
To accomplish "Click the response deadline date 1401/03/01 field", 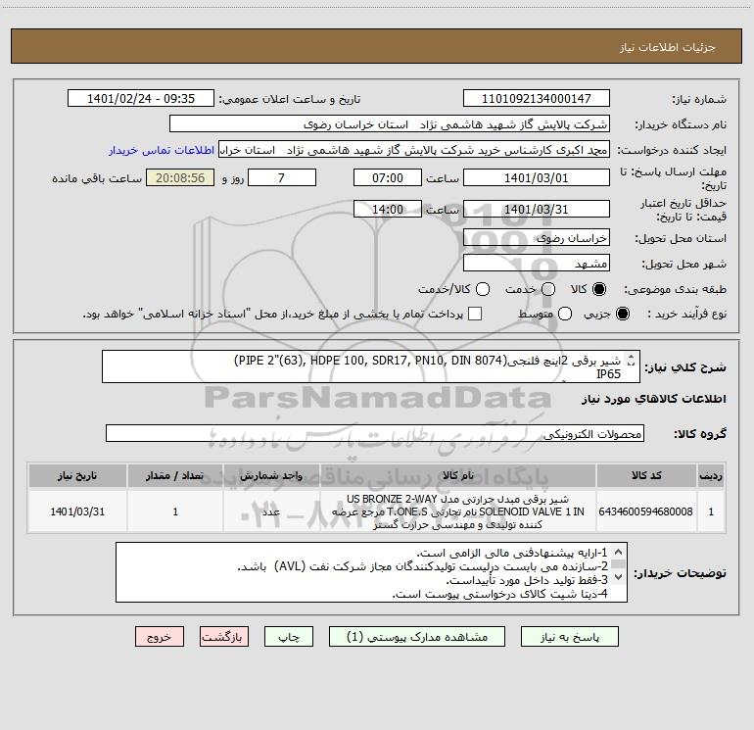I will 537,177.
